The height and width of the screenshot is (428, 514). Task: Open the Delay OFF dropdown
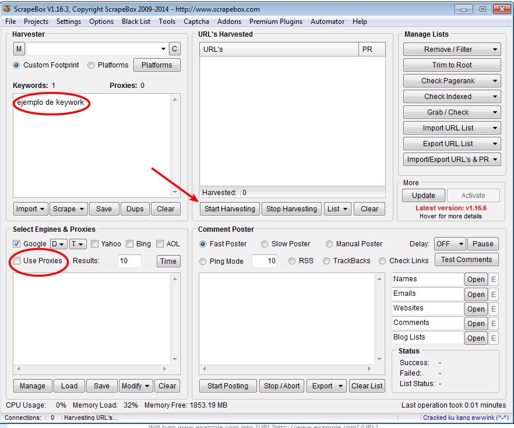point(450,243)
